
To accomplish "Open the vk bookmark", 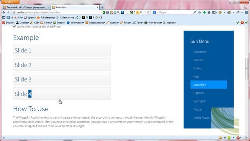I will tap(10, 17).
